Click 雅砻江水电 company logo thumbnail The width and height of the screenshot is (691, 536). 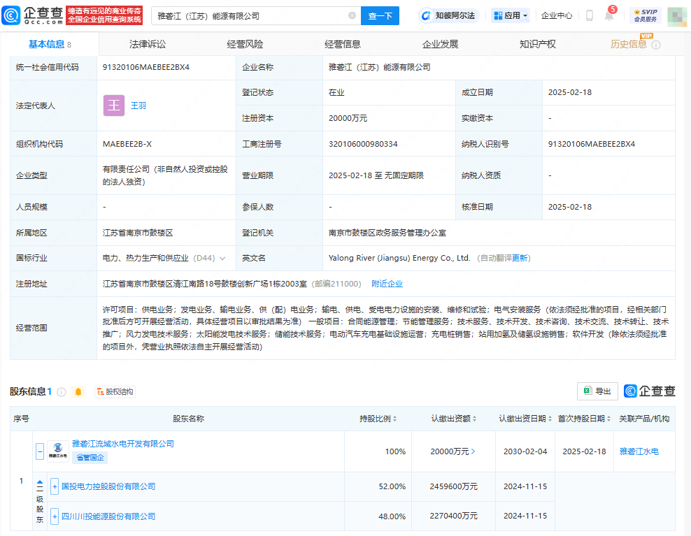coord(58,451)
